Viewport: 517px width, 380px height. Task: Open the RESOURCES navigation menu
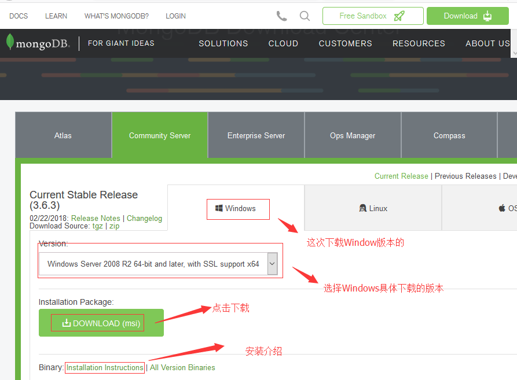coord(419,43)
